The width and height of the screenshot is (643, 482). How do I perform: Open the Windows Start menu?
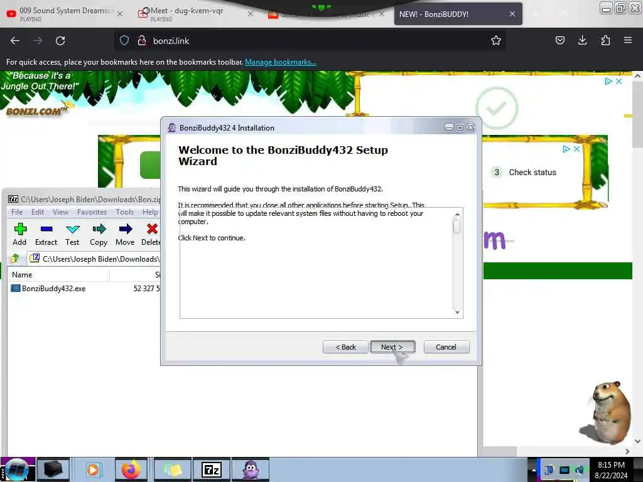(17, 469)
